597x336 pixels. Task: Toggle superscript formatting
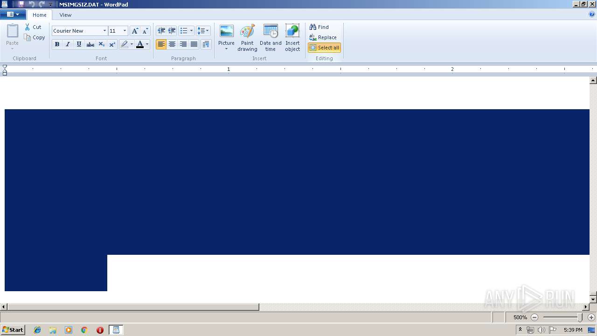coord(112,44)
